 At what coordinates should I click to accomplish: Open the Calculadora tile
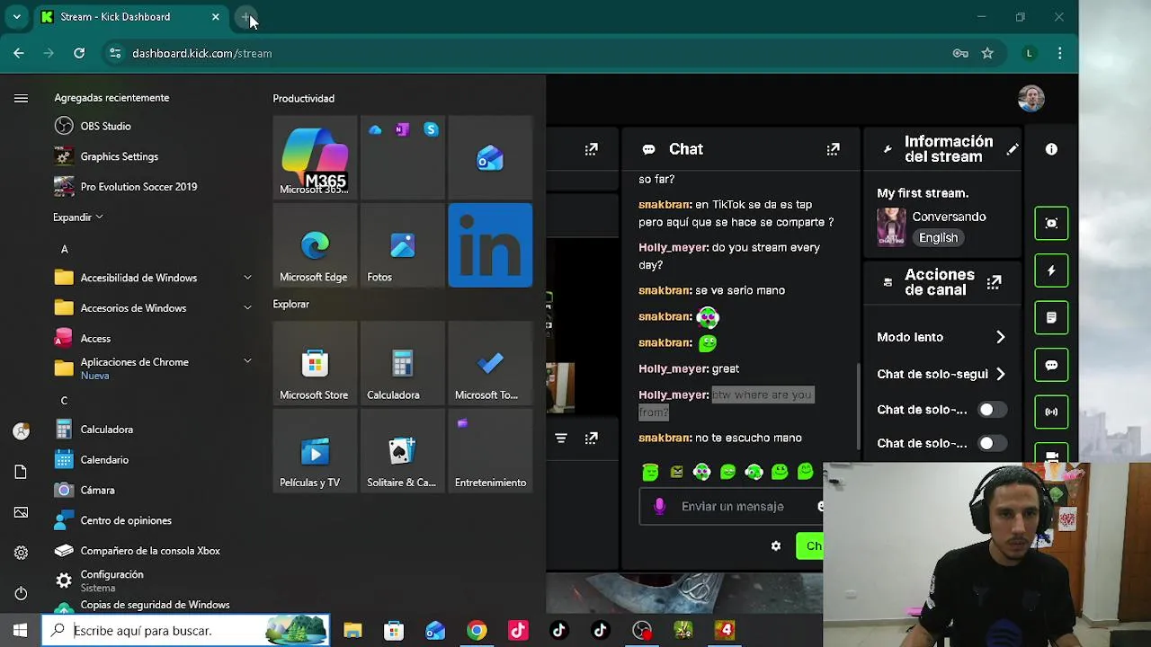point(402,363)
